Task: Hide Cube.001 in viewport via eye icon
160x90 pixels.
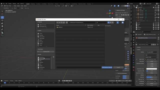Action: pyautogui.click(x=157, y=11)
